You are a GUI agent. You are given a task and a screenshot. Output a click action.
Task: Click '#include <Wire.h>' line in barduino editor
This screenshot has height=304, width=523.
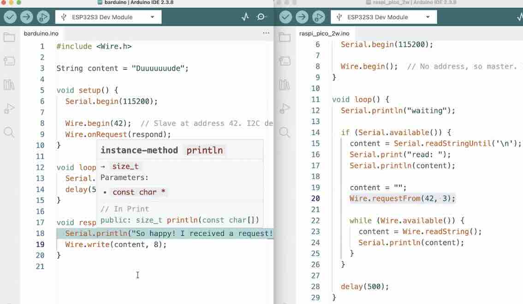[x=94, y=46]
